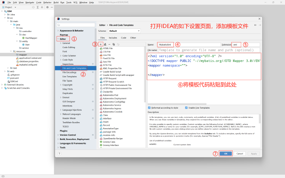Click the template Name field MybatisXml
The image size is (285, 178).
[188, 45]
